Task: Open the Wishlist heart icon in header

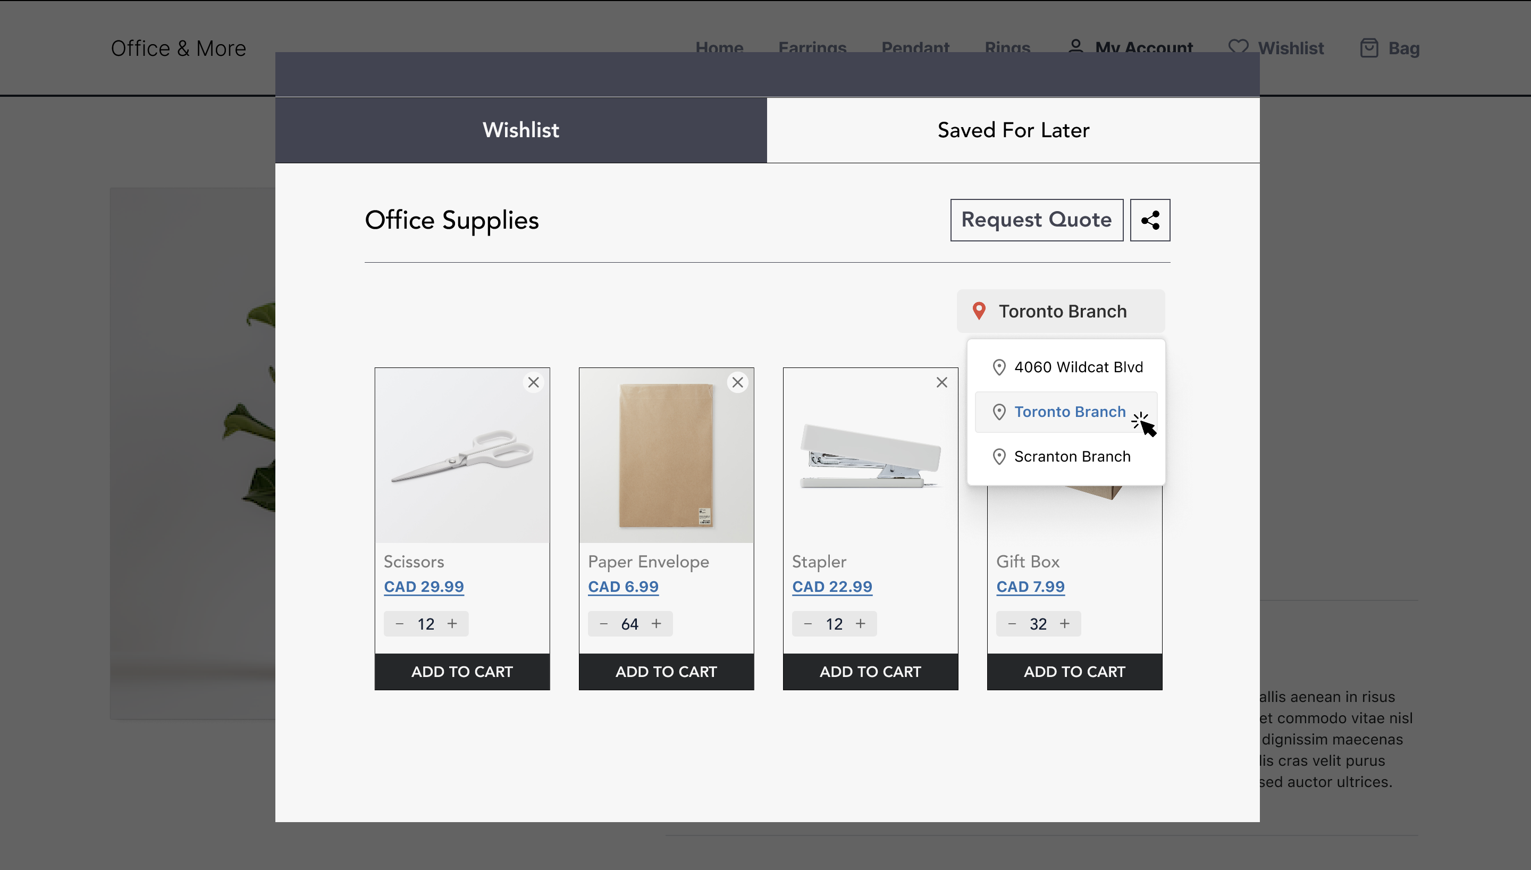Action: [x=1239, y=48]
